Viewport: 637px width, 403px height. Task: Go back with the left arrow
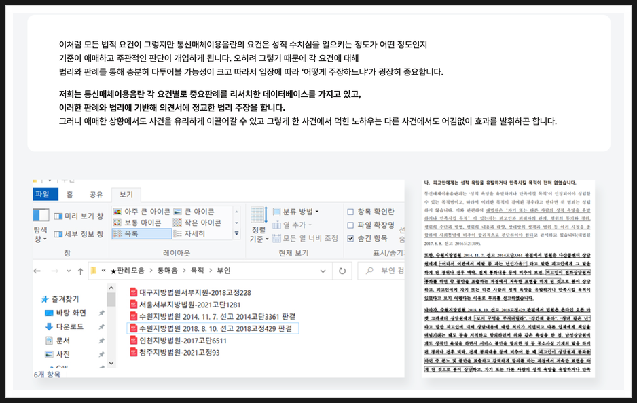37,271
